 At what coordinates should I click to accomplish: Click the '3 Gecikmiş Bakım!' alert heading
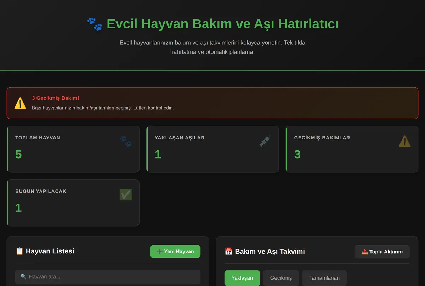56,98
